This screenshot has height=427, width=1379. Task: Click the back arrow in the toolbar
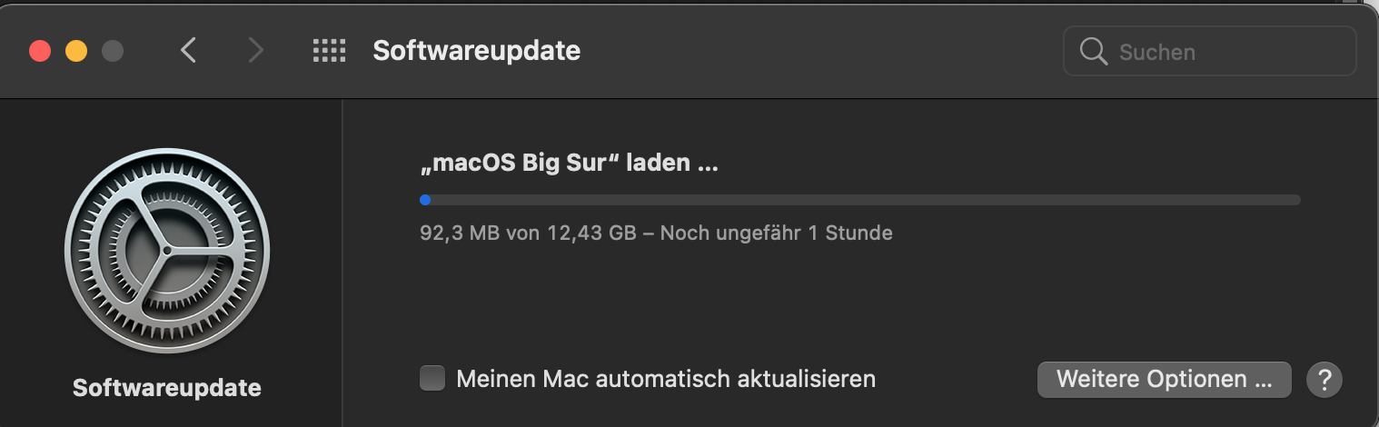click(188, 51)
